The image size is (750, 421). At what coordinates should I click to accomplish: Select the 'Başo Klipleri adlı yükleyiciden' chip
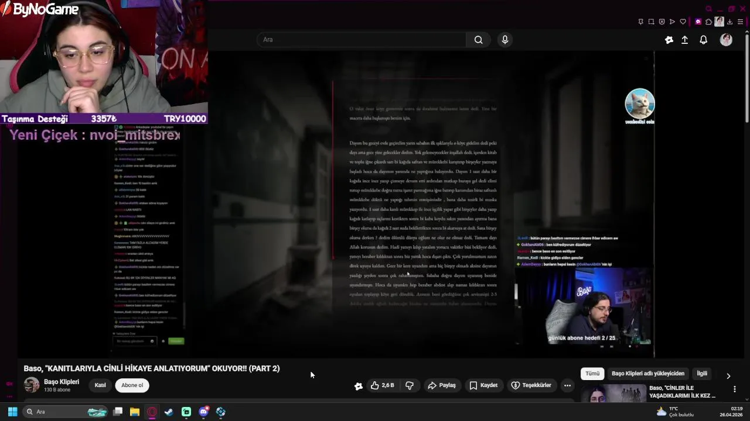click(648, 374)
